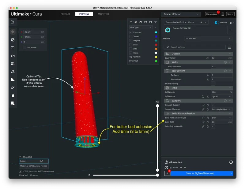The image size is (245, 190).
Task: Click the X position input field
Action: click(x=34, y=32)
